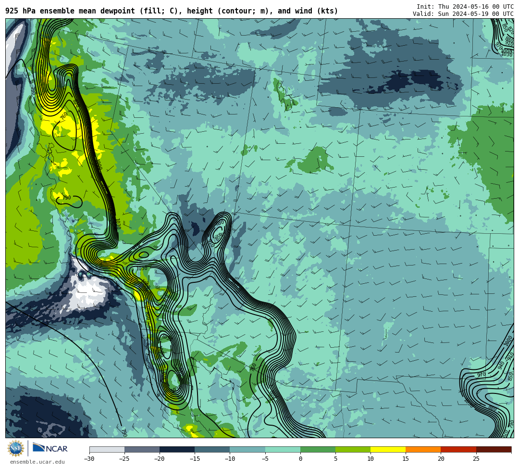Click the -25 to -20 gray-blue colorbar segment
This screenshot has height=468, width=519.
(x=142, y=449)
